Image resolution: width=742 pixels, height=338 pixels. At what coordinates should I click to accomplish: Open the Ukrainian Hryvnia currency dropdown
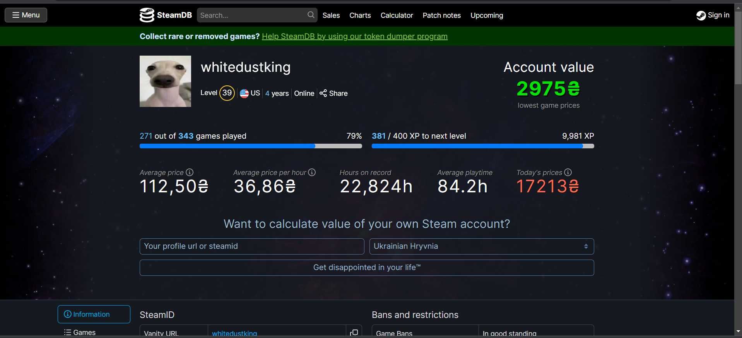pyautogui.click(x=482, y=246)
